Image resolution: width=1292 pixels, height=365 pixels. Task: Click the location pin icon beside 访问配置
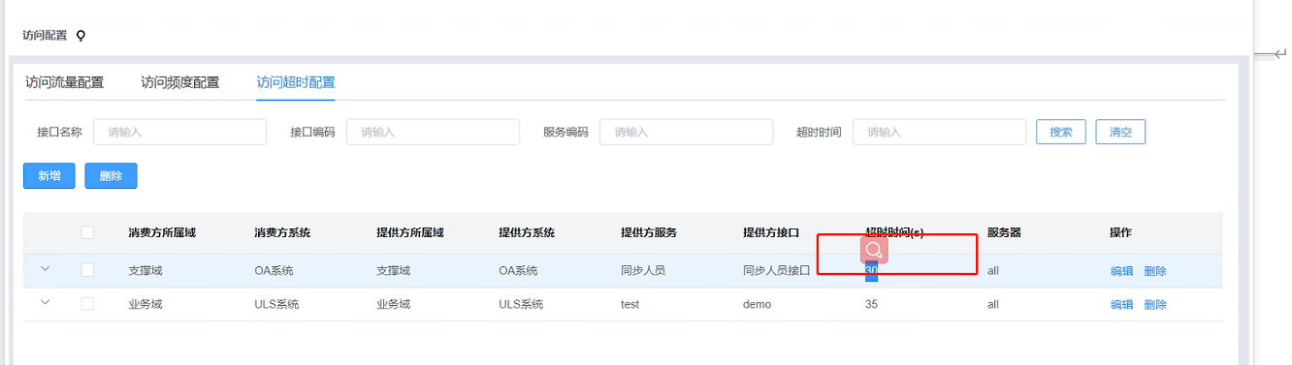click(x=81, y=36)
